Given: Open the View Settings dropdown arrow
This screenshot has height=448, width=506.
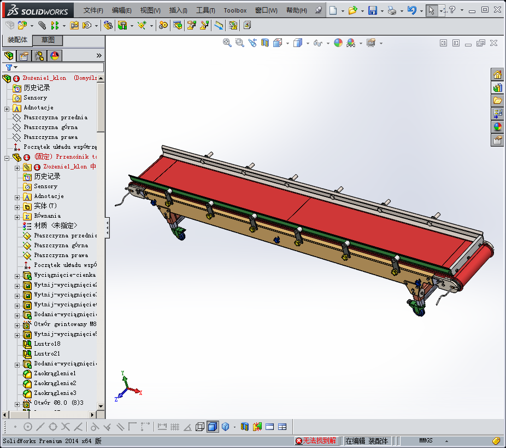Looking at the screenshot, I should (381, 43).
